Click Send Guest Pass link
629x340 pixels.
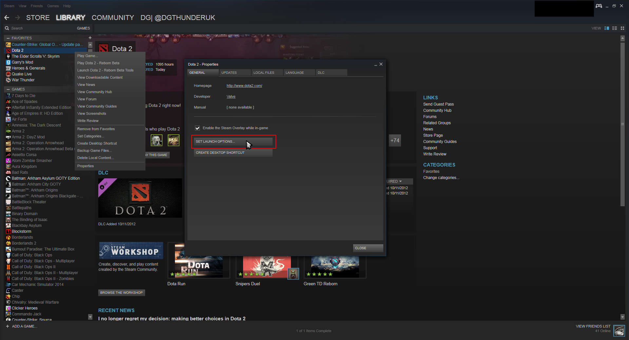pyautogui.click(x=438, y=104)
